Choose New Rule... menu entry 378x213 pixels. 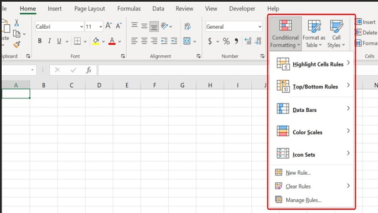coord(312,173)
